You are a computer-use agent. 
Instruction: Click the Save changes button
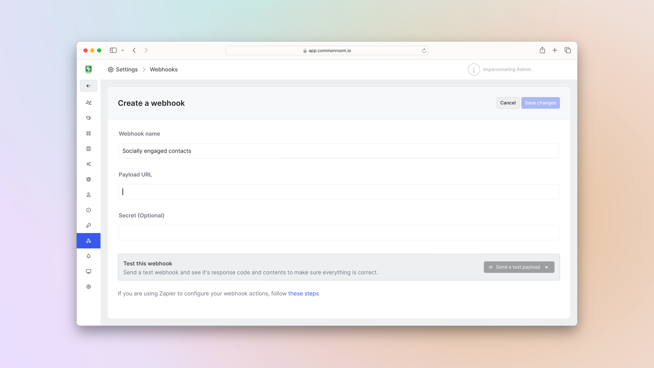click(x=540, y=103)
